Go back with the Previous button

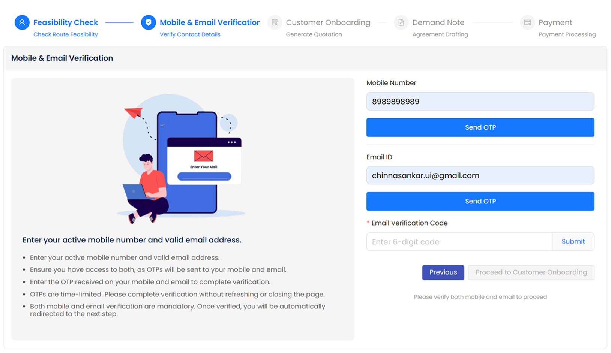tap(443, 272)
